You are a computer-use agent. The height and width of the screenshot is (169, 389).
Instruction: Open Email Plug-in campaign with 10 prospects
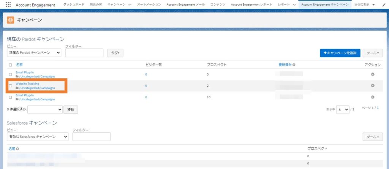point(25,95)
